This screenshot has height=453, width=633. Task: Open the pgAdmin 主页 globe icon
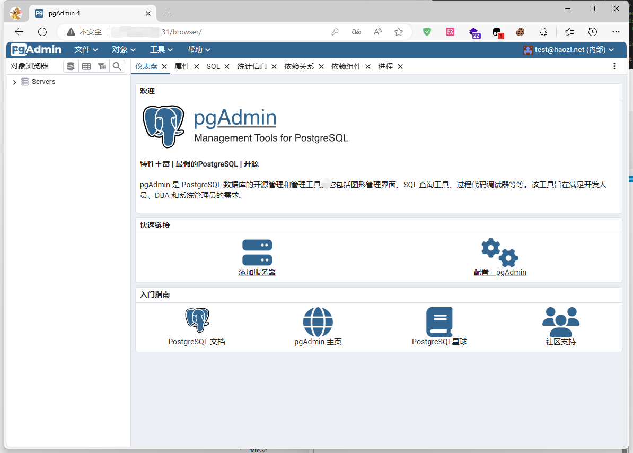pos(318,321)
